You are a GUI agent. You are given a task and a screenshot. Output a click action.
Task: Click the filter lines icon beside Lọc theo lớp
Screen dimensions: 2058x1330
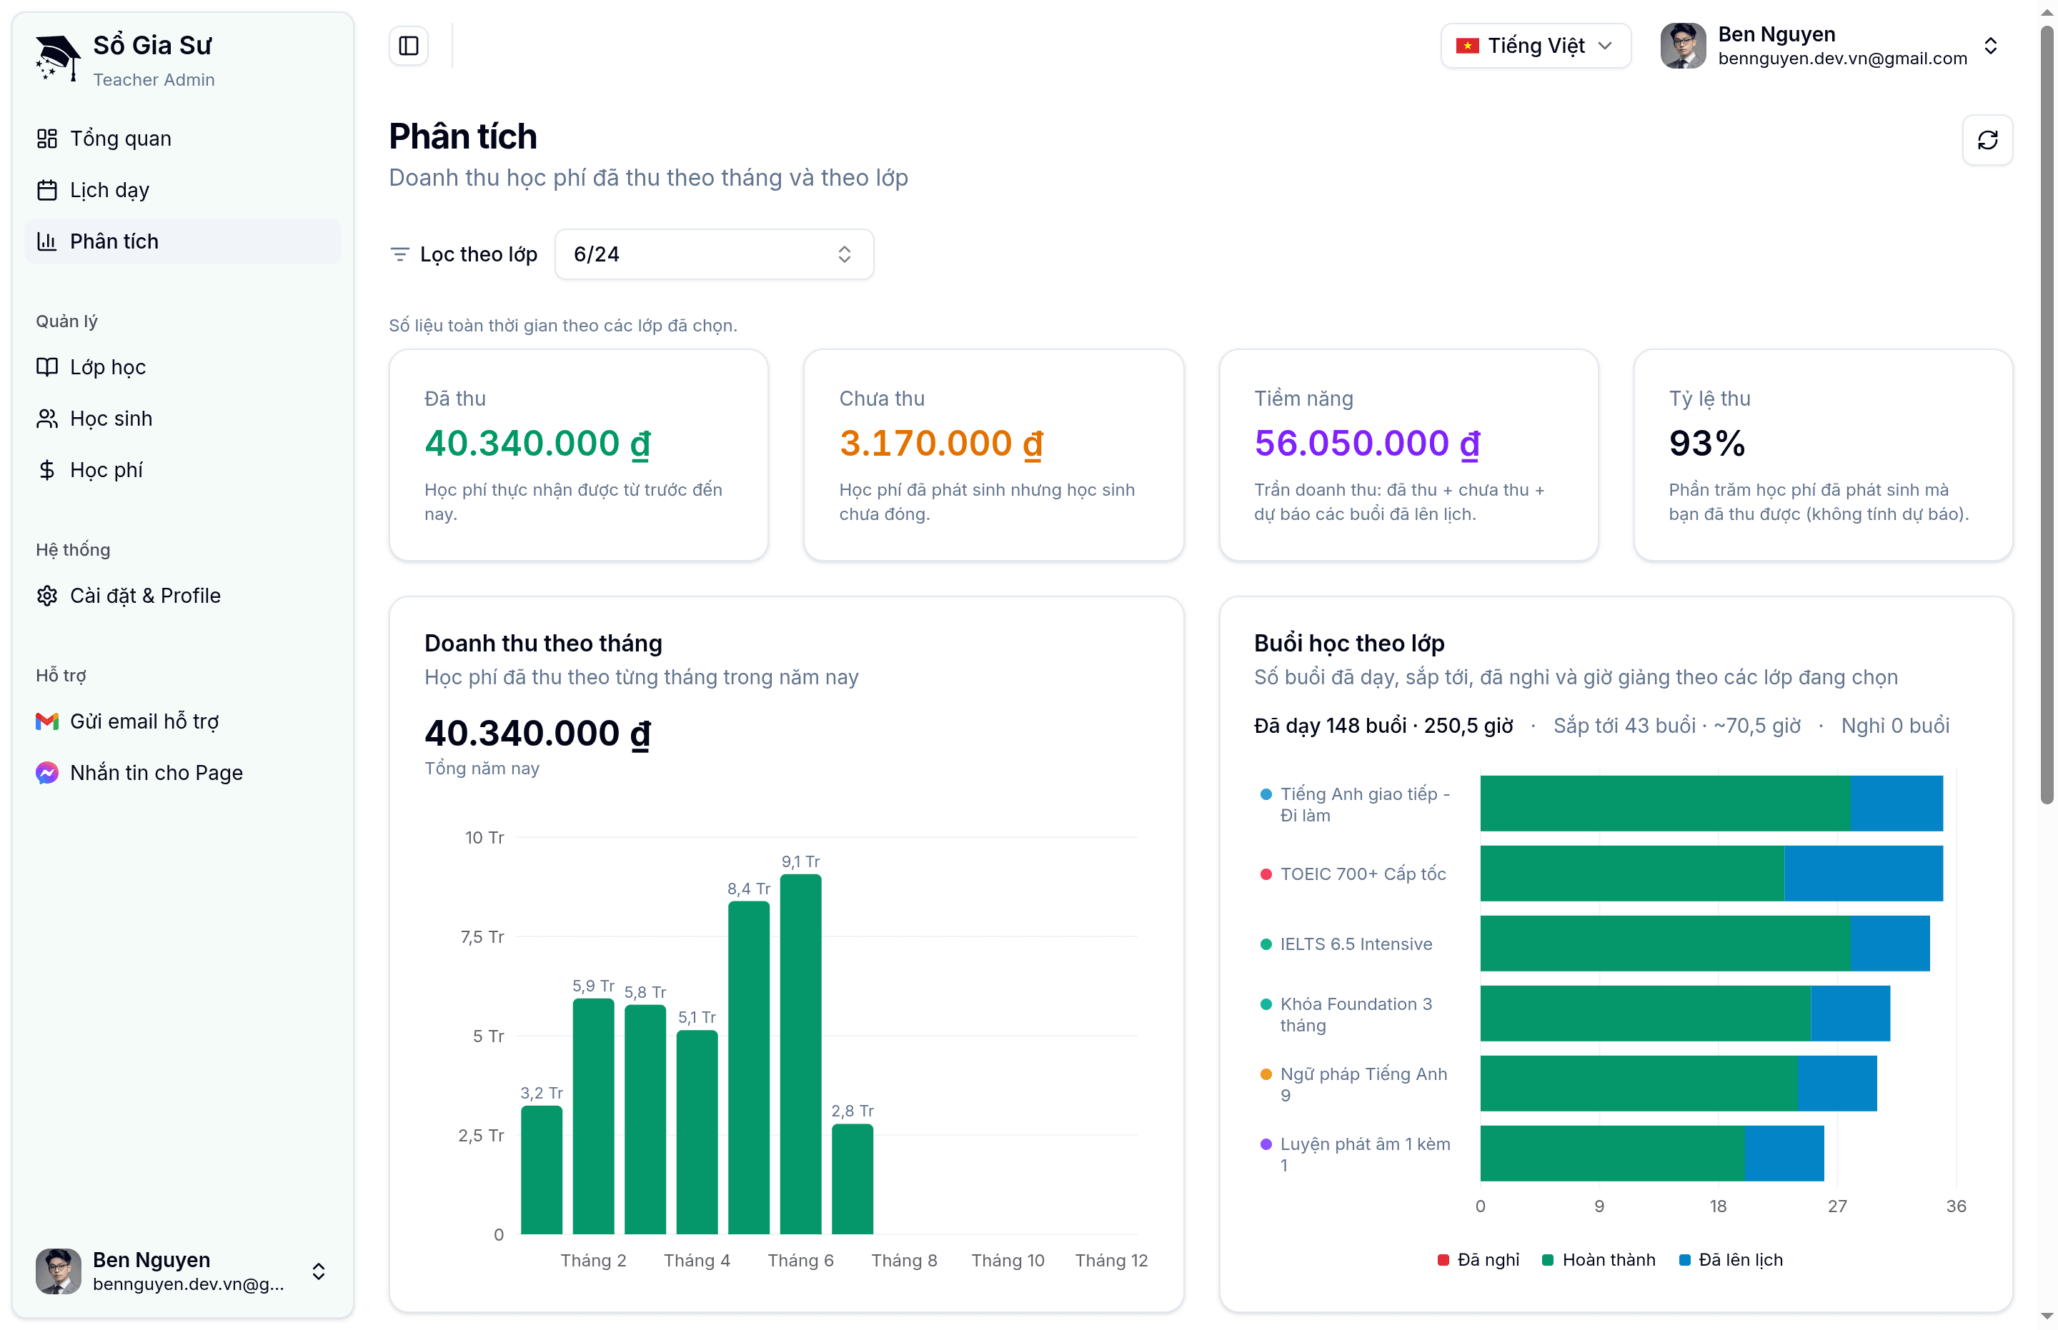click(x=399, y=254)
